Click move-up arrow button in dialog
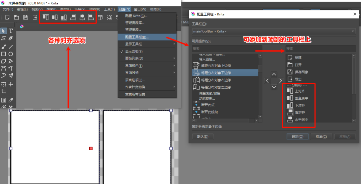Image resolution: width=361 pixels, height=184 pixels. click(x=274, y=74)
